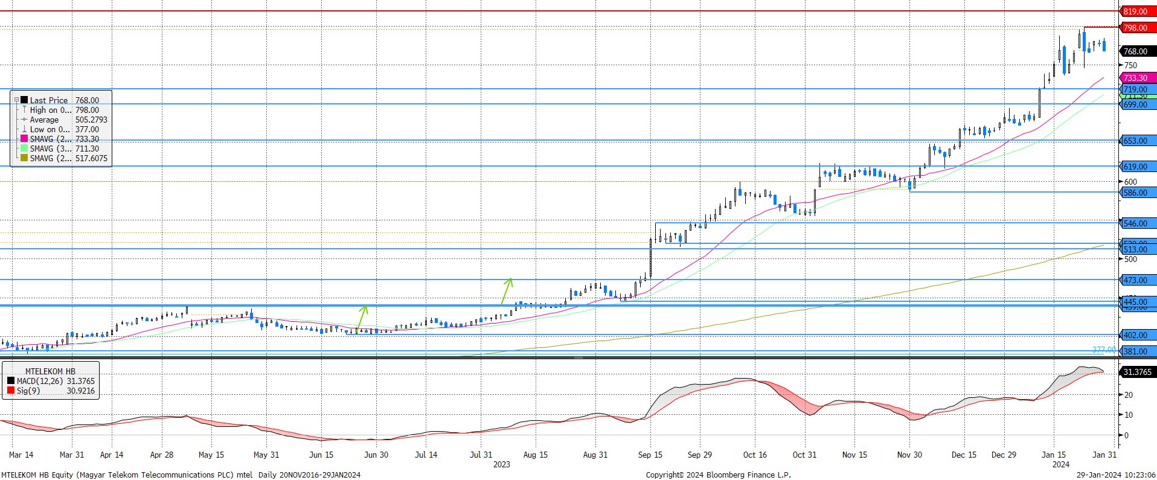Click the MACD axis label 20
The image size is (1157, 480).
[1129, 395]
